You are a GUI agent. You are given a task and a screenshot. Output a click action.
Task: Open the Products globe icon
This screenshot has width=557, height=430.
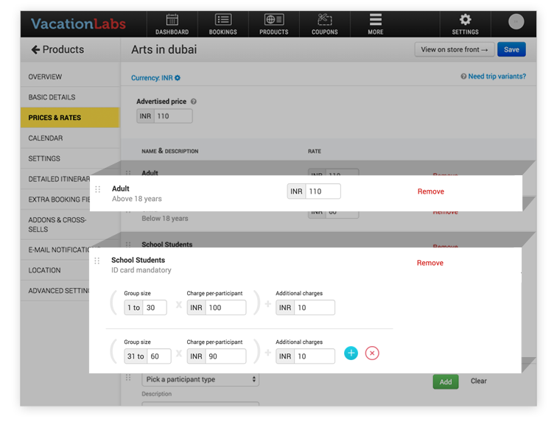point(273,21)
